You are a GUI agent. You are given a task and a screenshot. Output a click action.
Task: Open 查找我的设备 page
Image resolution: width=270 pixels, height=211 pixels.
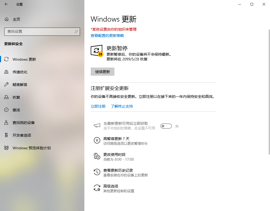[x=42, y=123]
